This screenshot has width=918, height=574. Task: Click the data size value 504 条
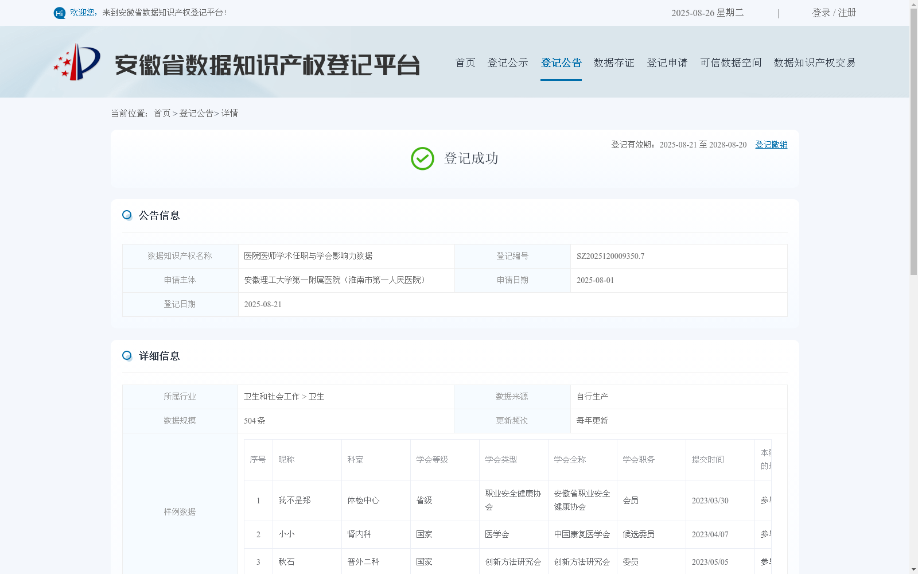click(254, 421)
